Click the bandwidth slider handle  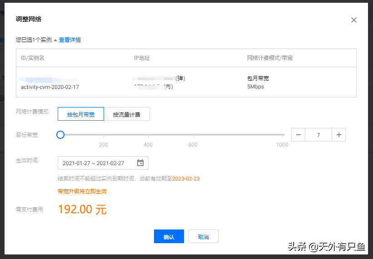click(60, 135)
